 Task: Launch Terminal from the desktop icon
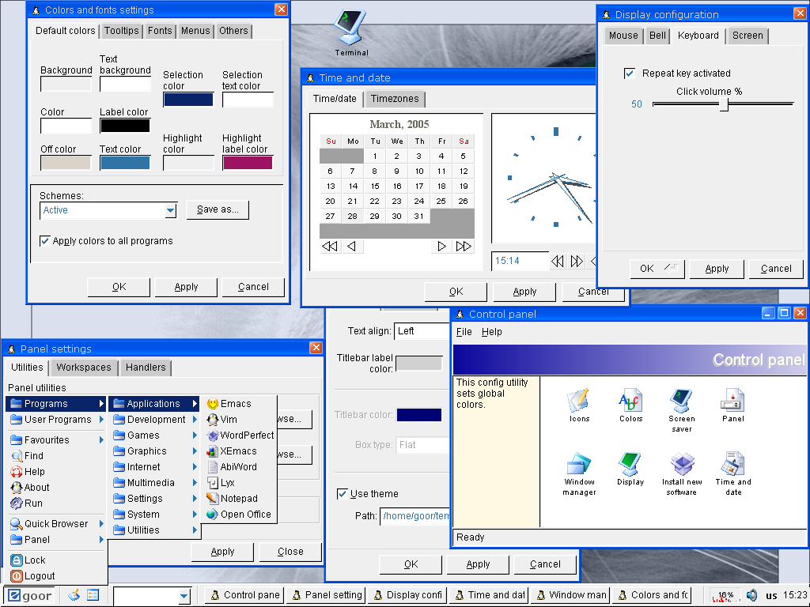pyautogui.click(x=350, y=28)
